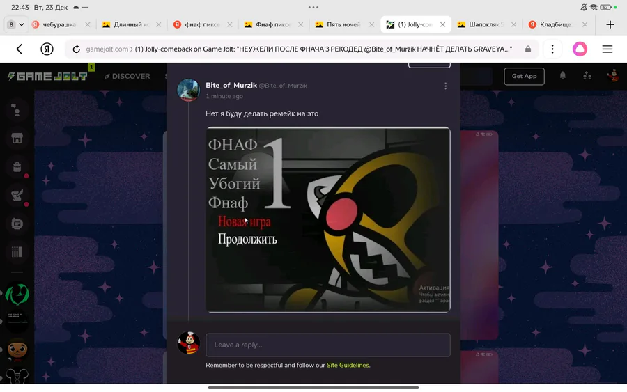The height and width of the screenshot is (392, 627).
Task: Click the @Bite_of_Murzik username handle
Action: 283,86
